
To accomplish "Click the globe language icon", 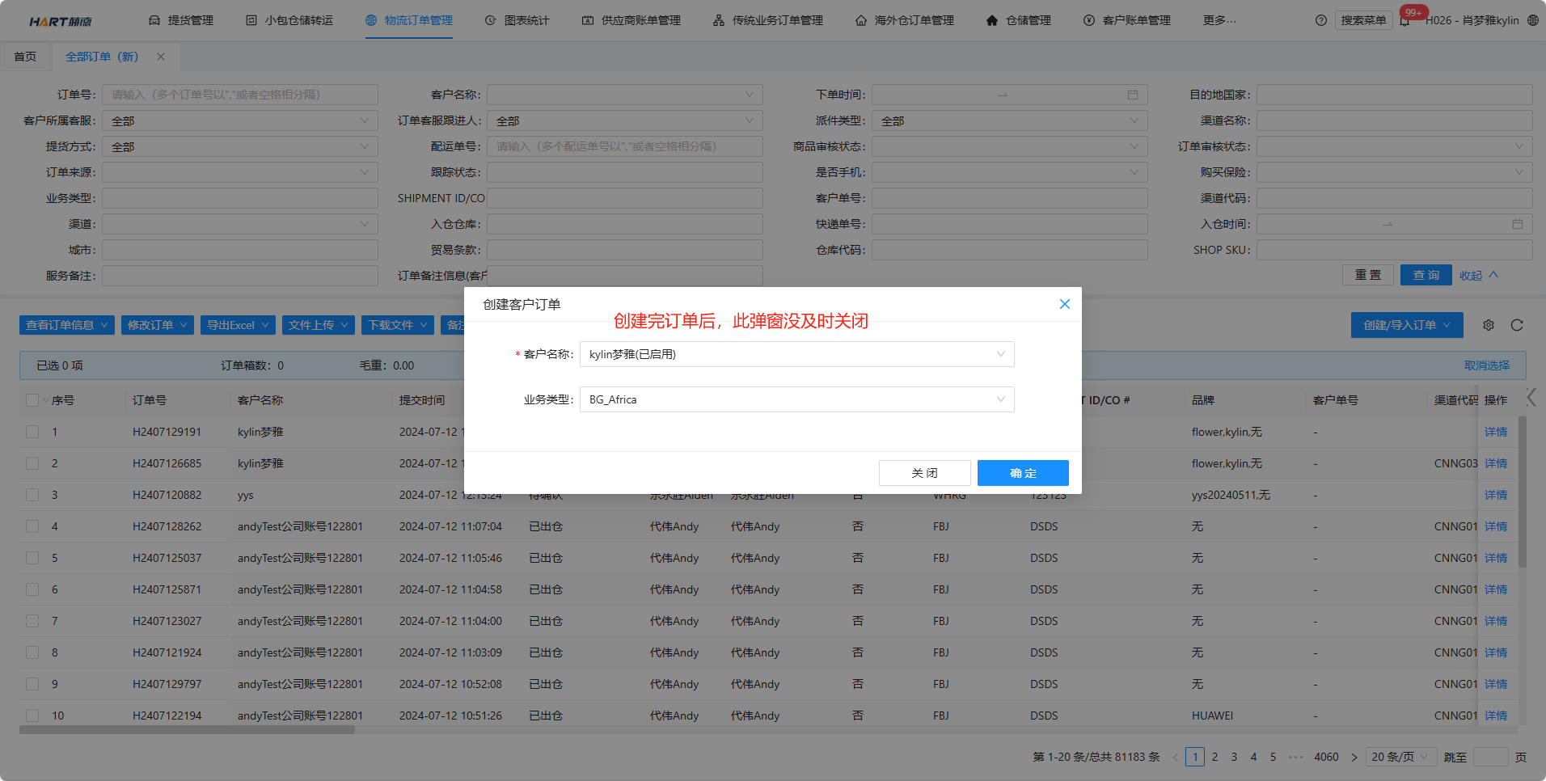I will tap(1533, 20).
